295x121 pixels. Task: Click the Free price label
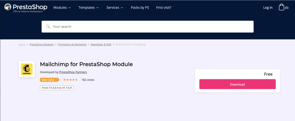pos(268,74)
